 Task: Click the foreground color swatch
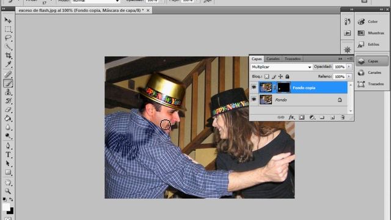6,207
